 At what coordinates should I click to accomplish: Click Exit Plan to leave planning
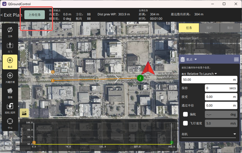[x=11, y=15]
